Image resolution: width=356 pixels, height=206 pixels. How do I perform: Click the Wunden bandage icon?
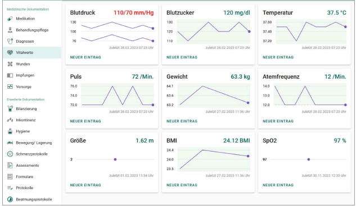coord(10,64)
